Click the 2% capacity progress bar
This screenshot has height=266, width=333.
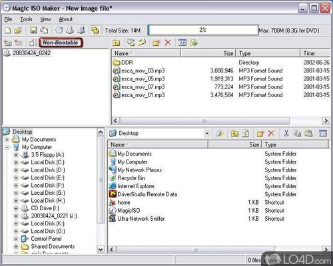tap(203, 30)
